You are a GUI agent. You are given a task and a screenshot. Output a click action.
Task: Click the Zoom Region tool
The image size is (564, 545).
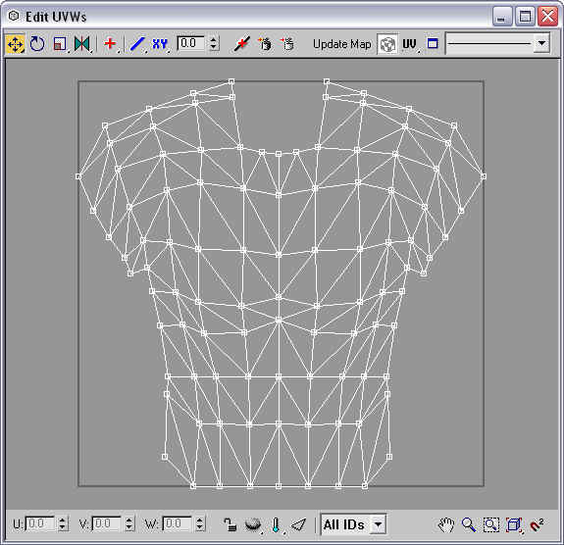[x=491, y=524]
